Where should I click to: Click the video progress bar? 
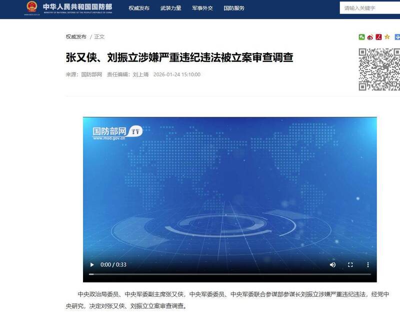[225, 273]
